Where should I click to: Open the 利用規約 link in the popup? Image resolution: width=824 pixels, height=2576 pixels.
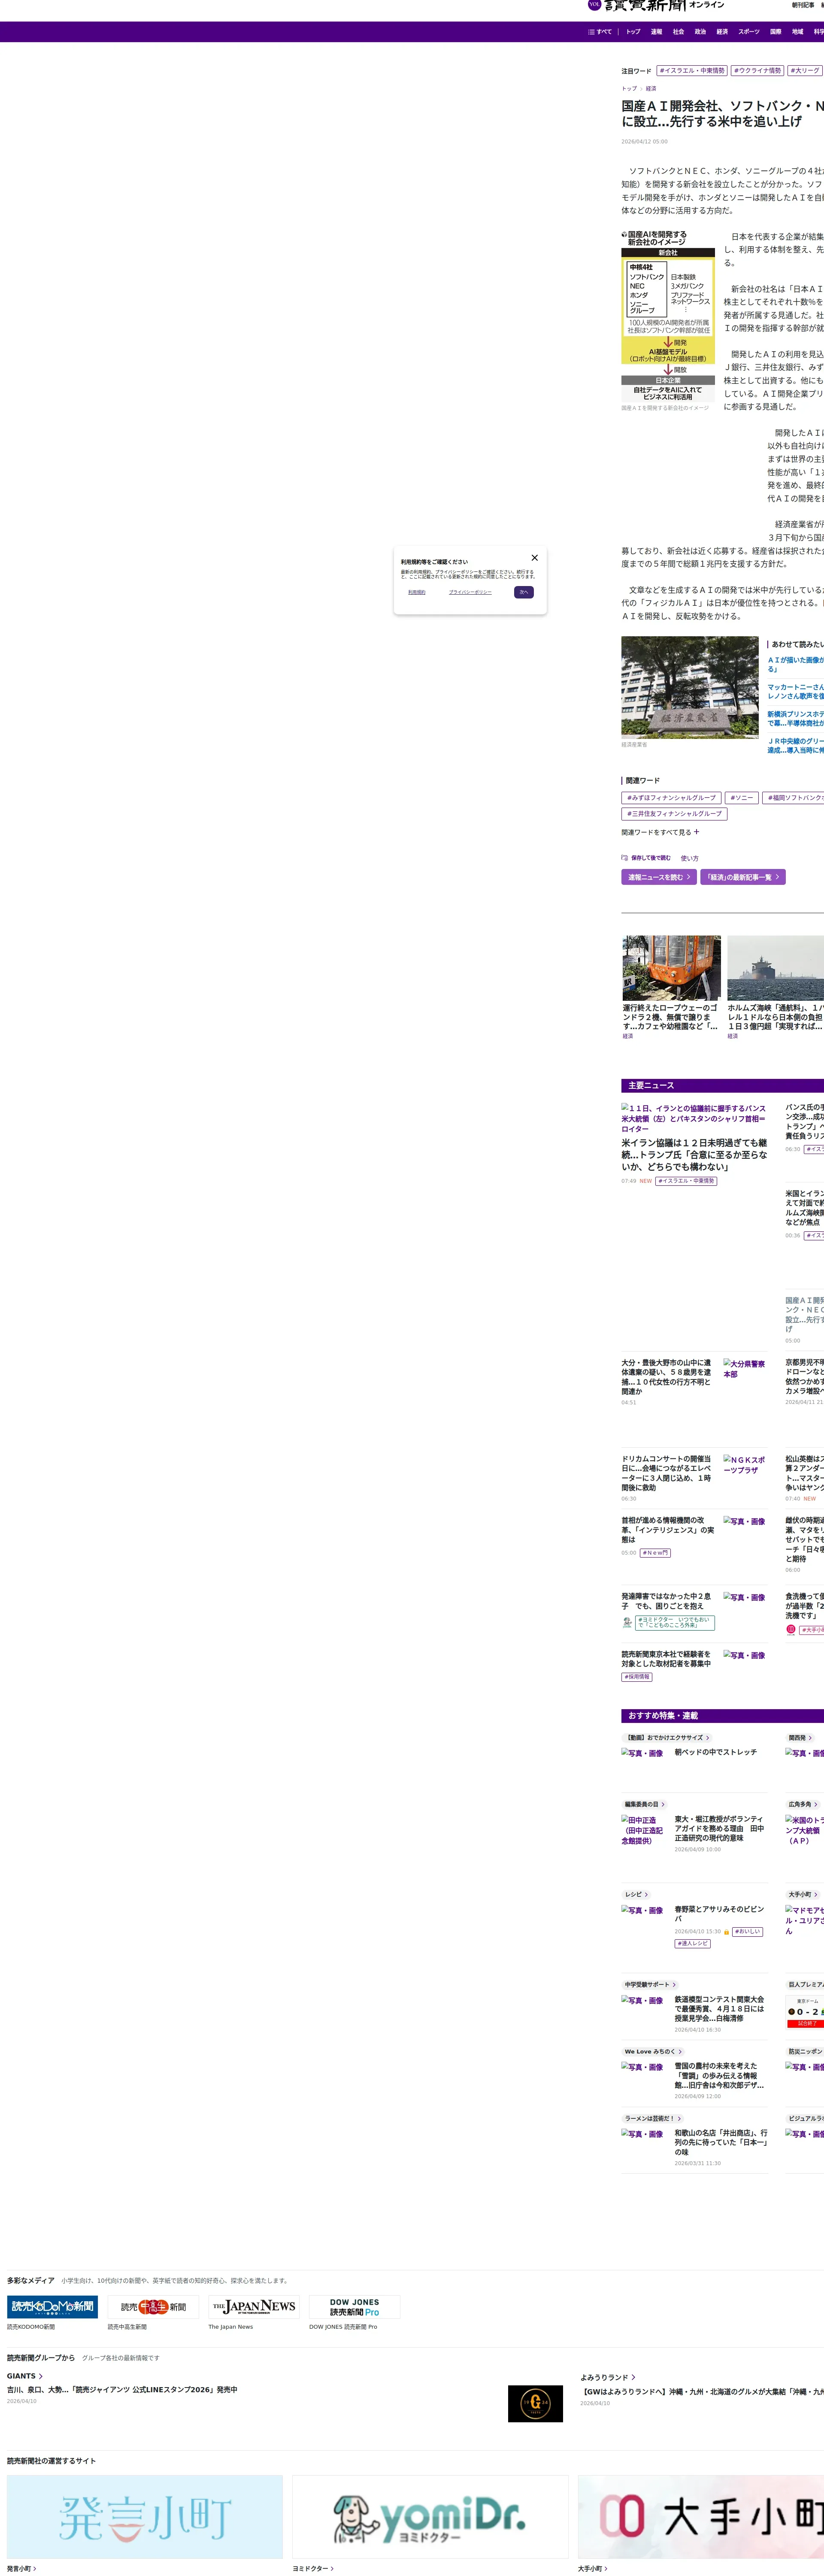point(416,592)
